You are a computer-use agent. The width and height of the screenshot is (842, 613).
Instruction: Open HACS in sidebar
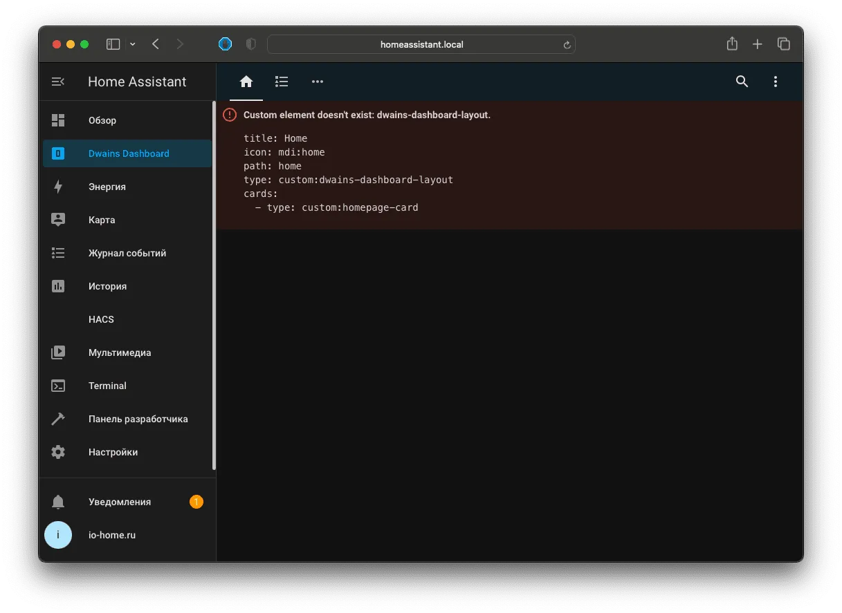tap(127, 319)
